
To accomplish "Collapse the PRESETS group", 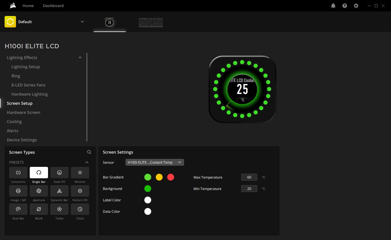I will (x=87, y=162).
